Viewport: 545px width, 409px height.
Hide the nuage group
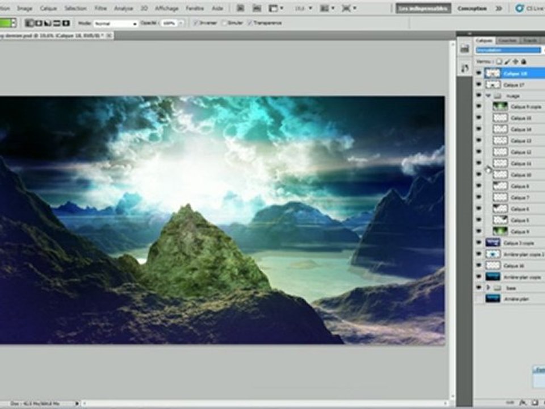479,95
